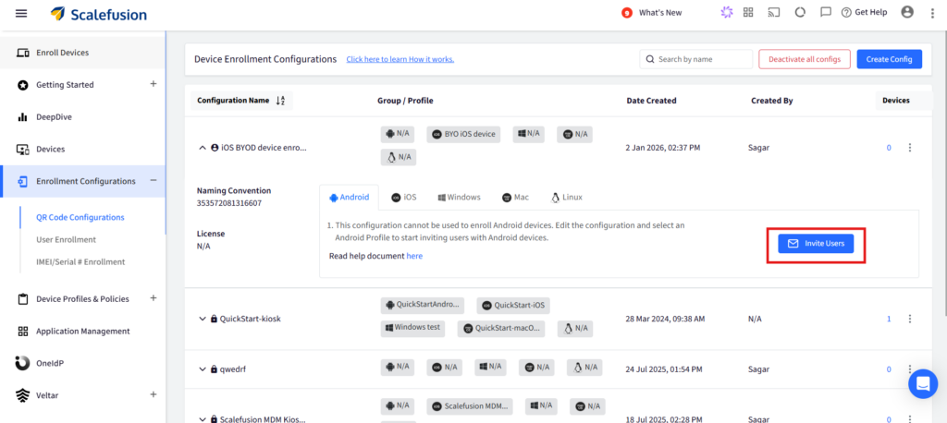Image resolution: width=947 pixels, height=423 pixels.
Task: Collapse Enrollment Configurations with minus icon
Action: (x=154, y=180)
